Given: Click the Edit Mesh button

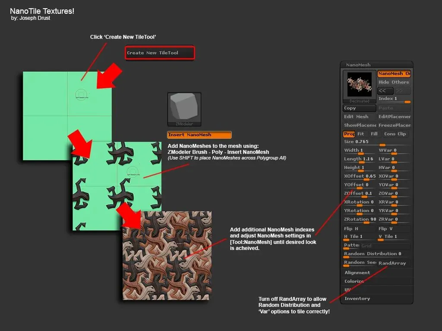Looking at the screenshot, I should coord(360,116).
